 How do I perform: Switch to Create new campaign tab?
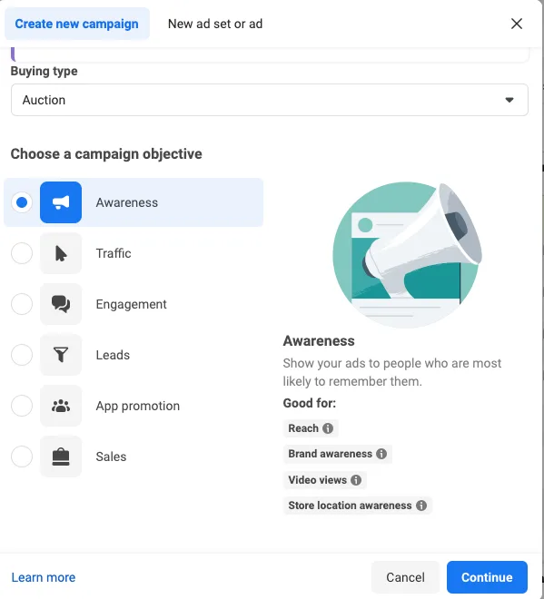77,24
